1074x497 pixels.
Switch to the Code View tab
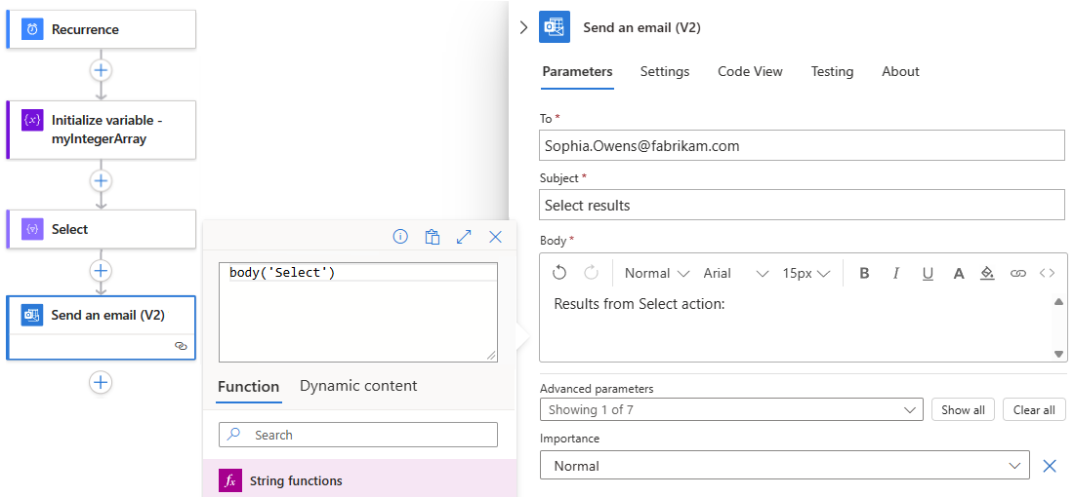750,71
